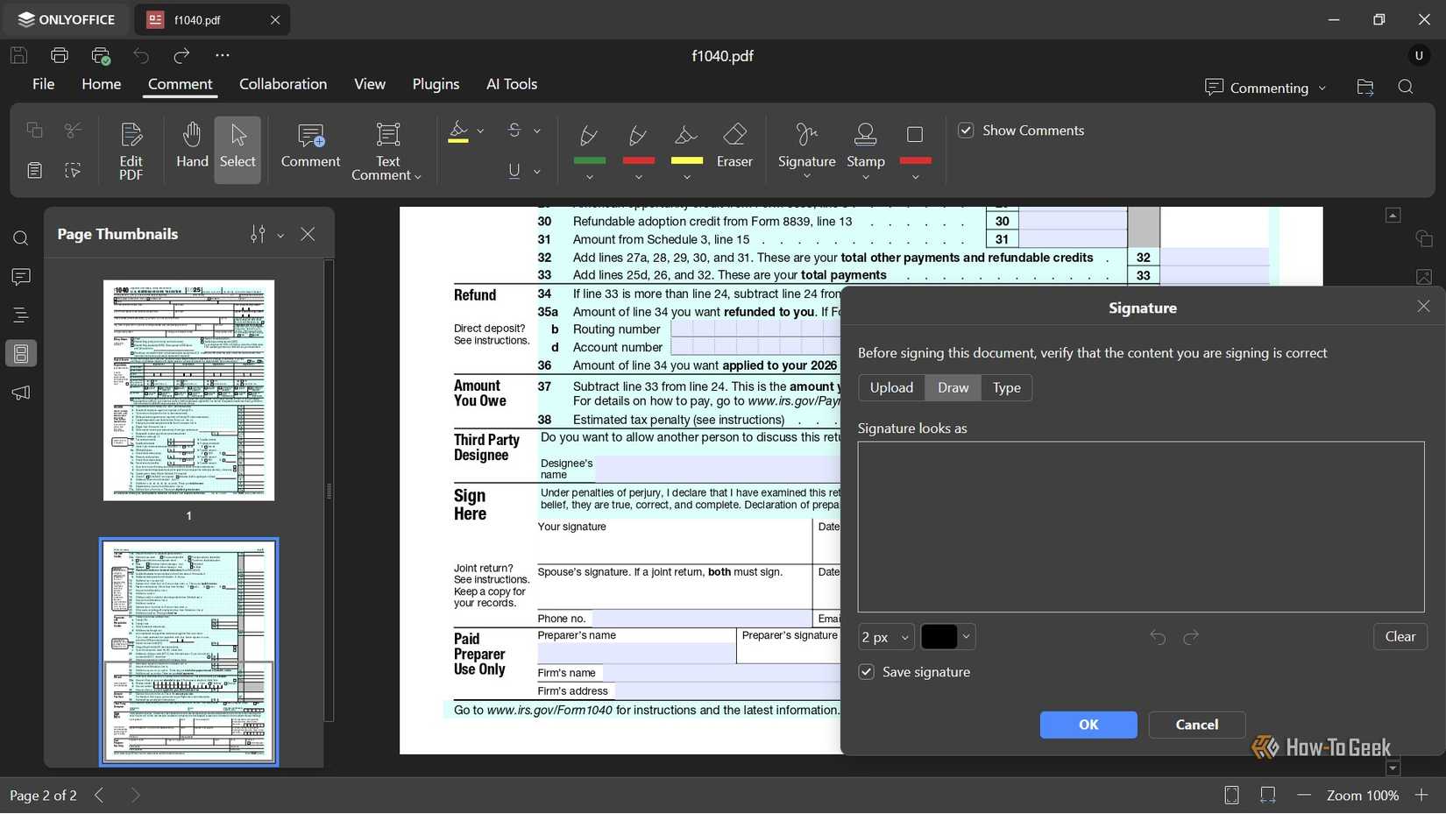The width and height of the screenshot is (1446, 814).
Task: Open Comments panel in the left sidebar
Action: click(21, 277)
